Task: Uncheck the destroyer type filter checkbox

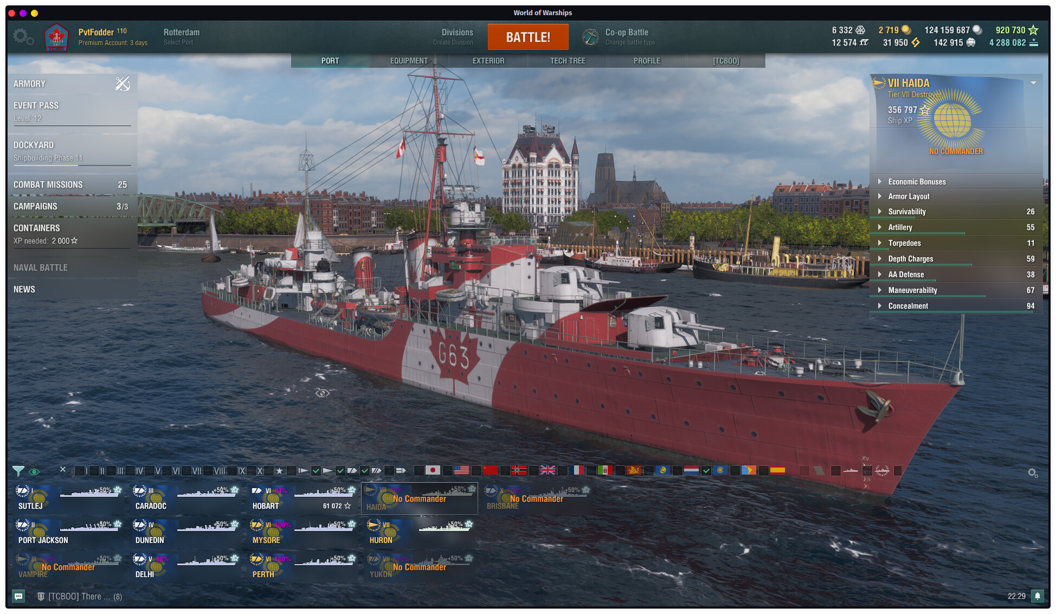Action: [316, 471]
